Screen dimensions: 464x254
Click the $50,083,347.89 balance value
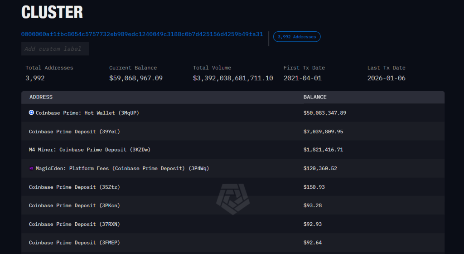click(x=325, y=112)
